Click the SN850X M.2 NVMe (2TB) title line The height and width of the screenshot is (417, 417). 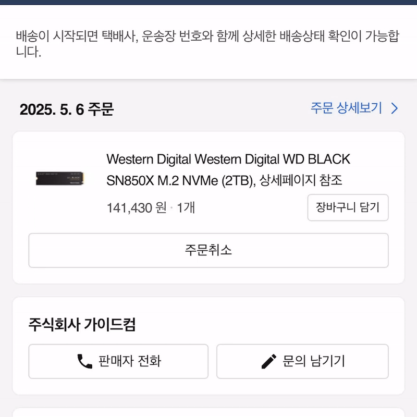[x=180, y=181]
